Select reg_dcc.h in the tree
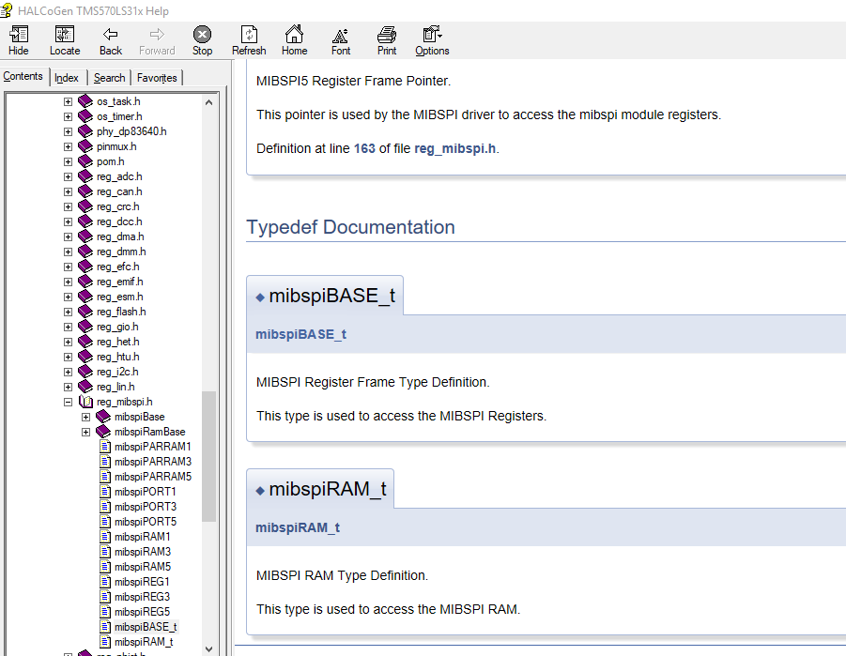 [119, 221]
